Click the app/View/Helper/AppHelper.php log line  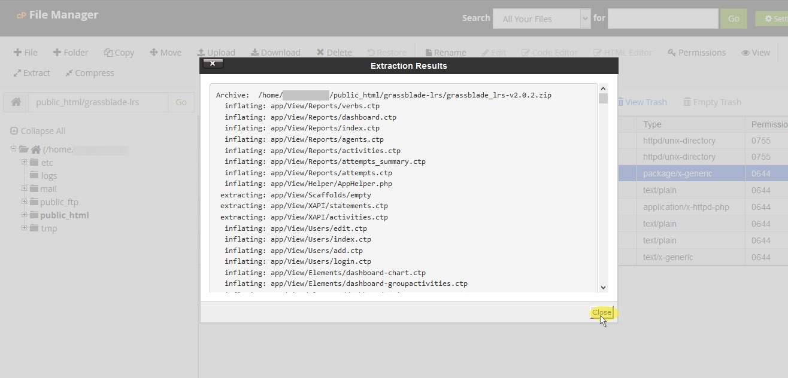tap(308, 184)
